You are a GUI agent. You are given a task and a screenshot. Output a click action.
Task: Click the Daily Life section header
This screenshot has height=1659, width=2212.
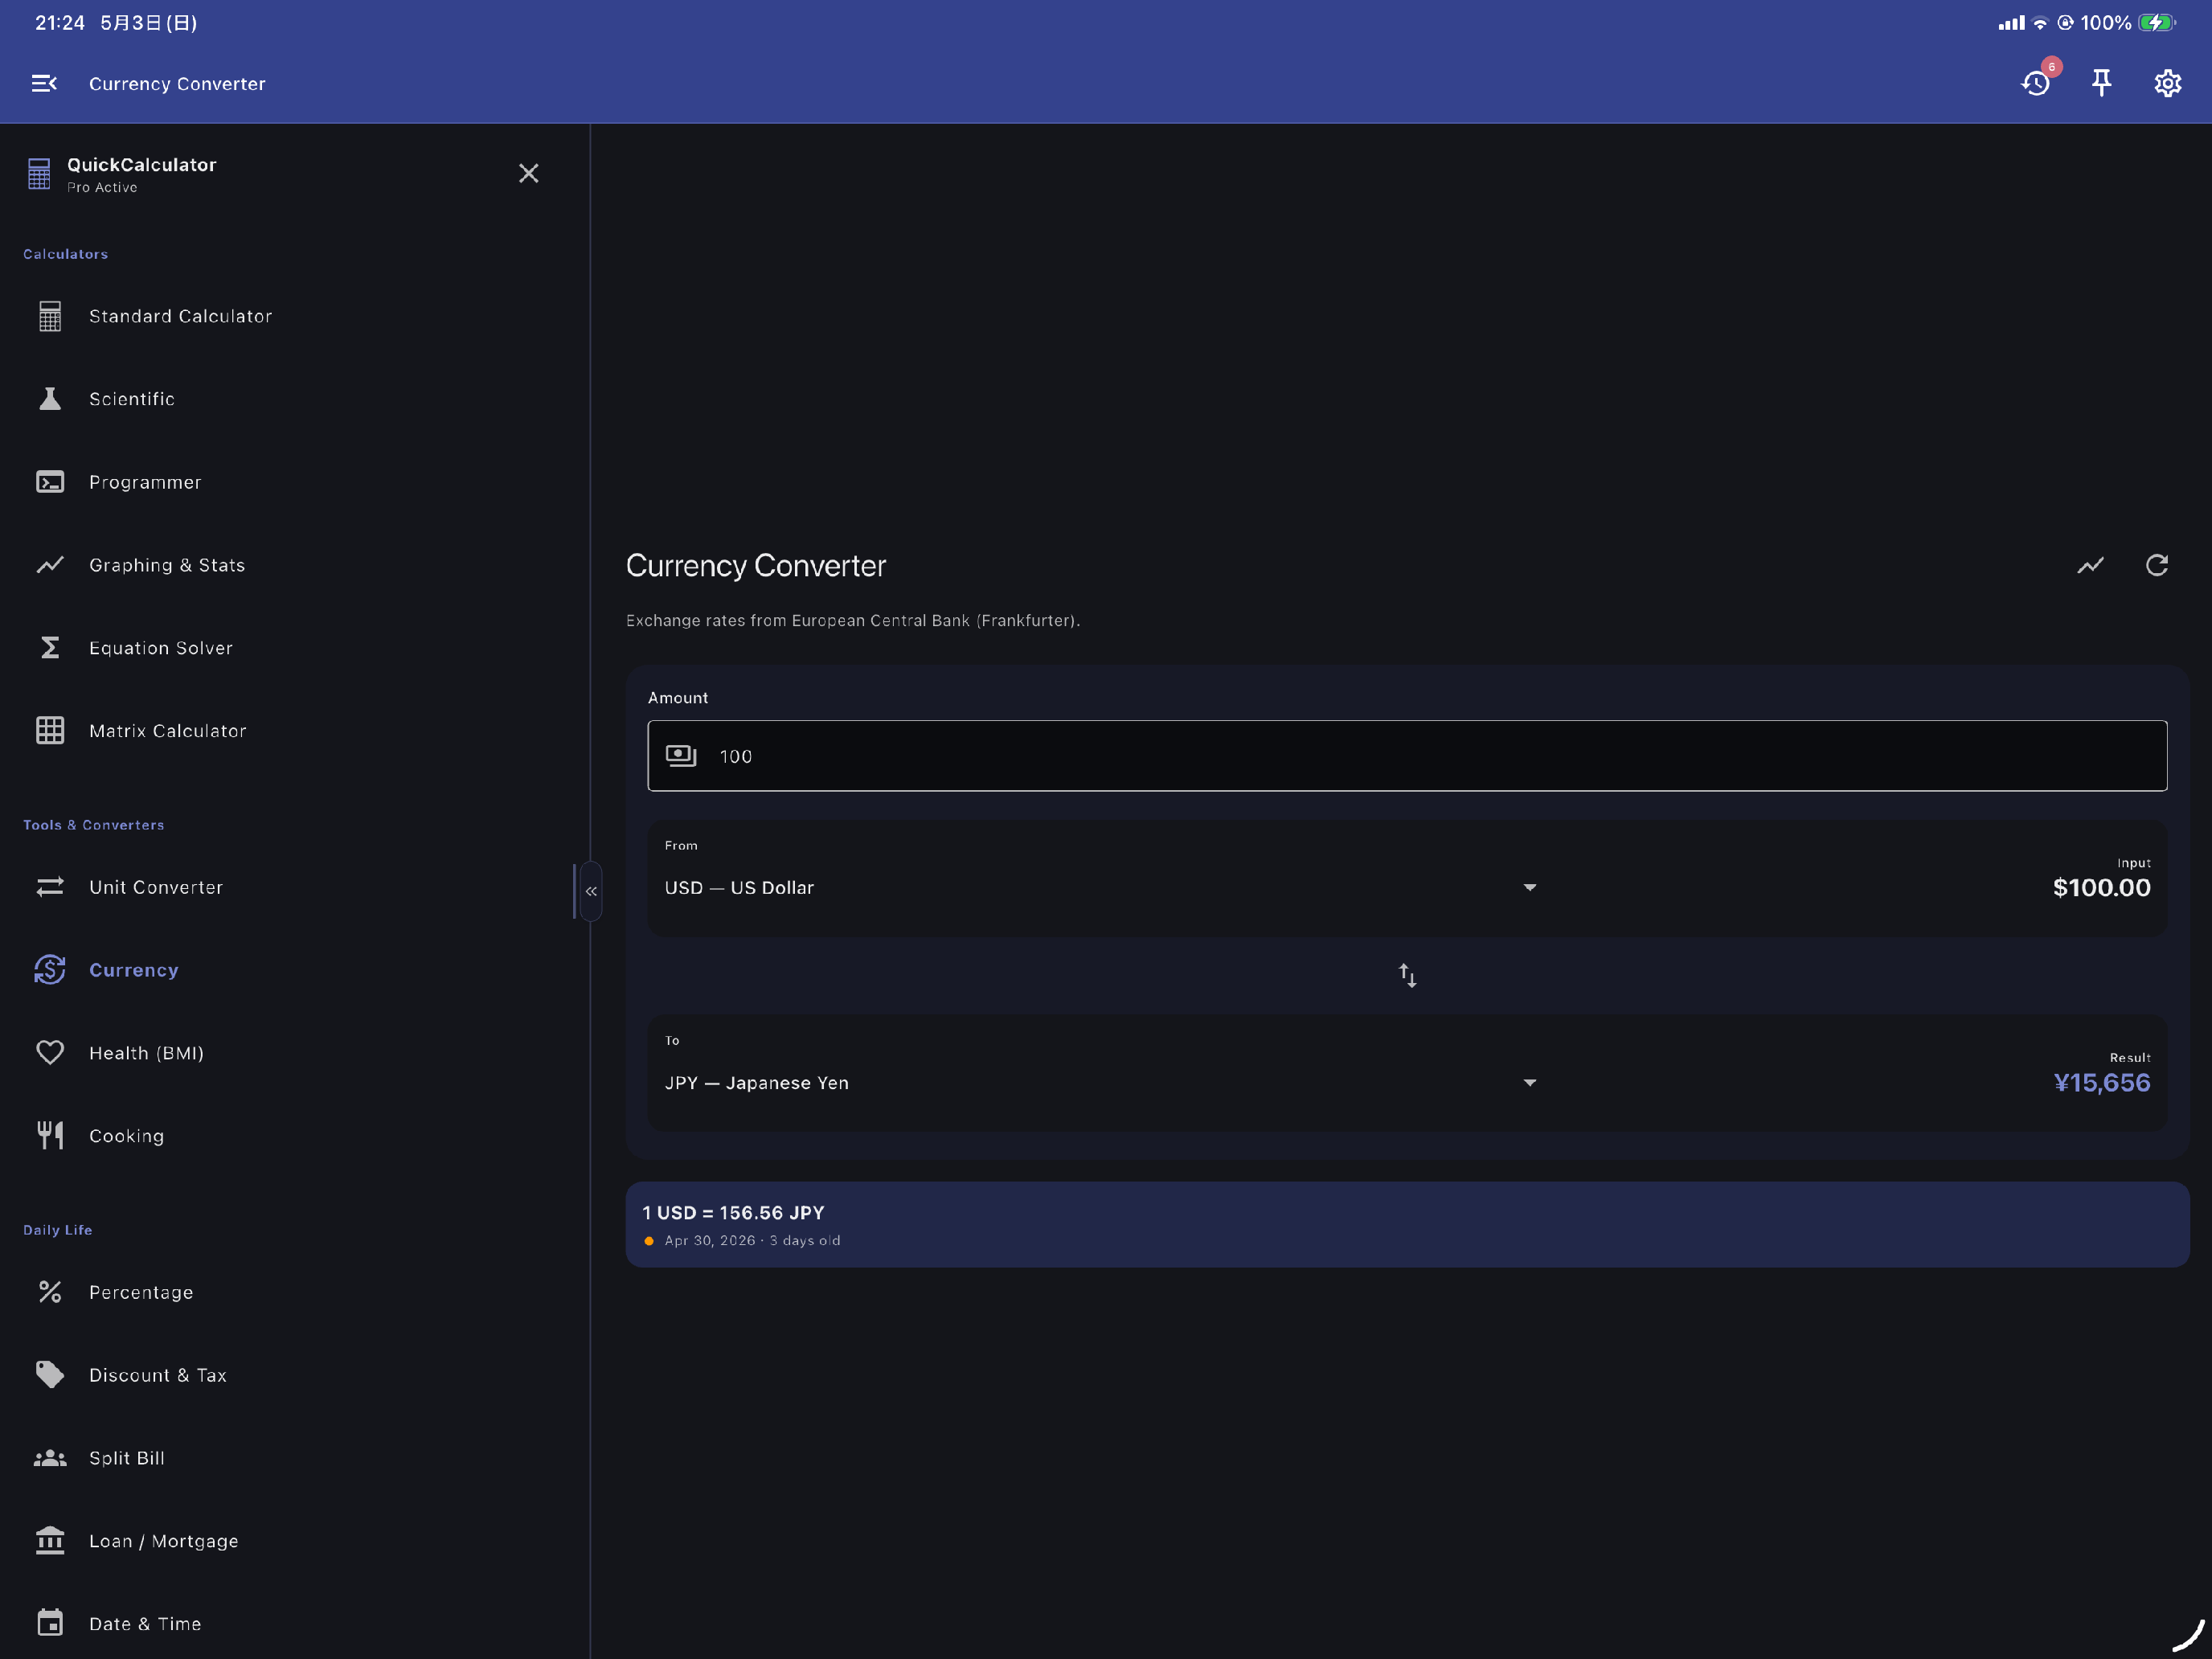[58, 1230]
